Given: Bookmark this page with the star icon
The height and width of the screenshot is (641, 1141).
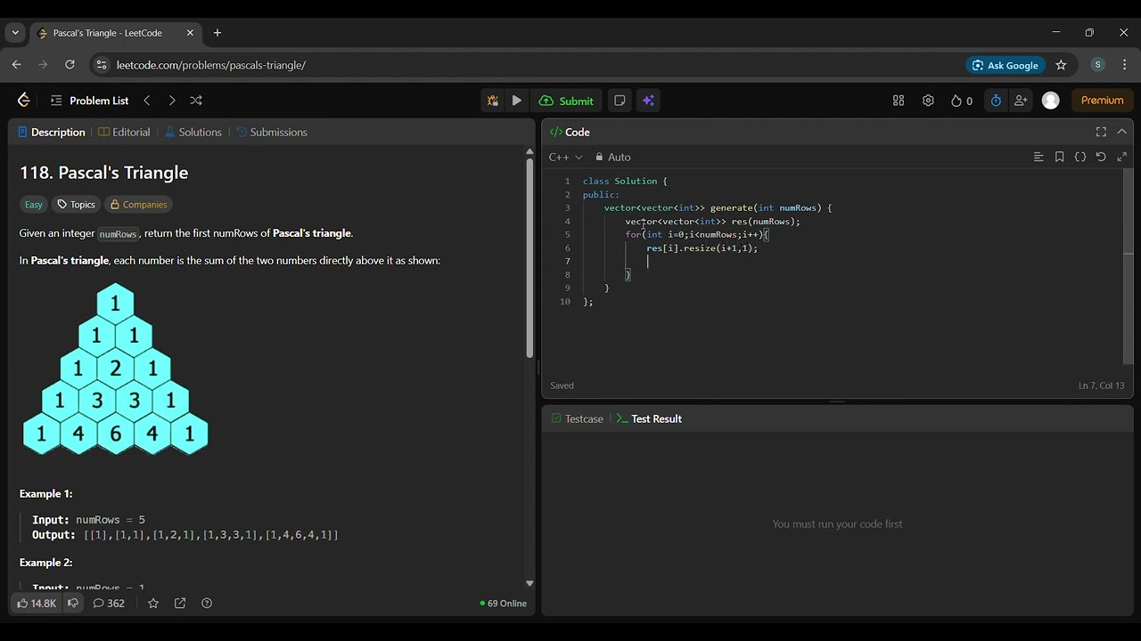Looking at the screenshot, I should pyautogui.click(x=1061, y=65).
